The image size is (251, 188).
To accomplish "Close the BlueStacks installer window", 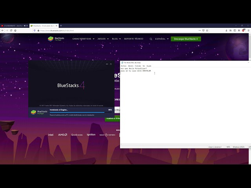I will pos(111,64).
